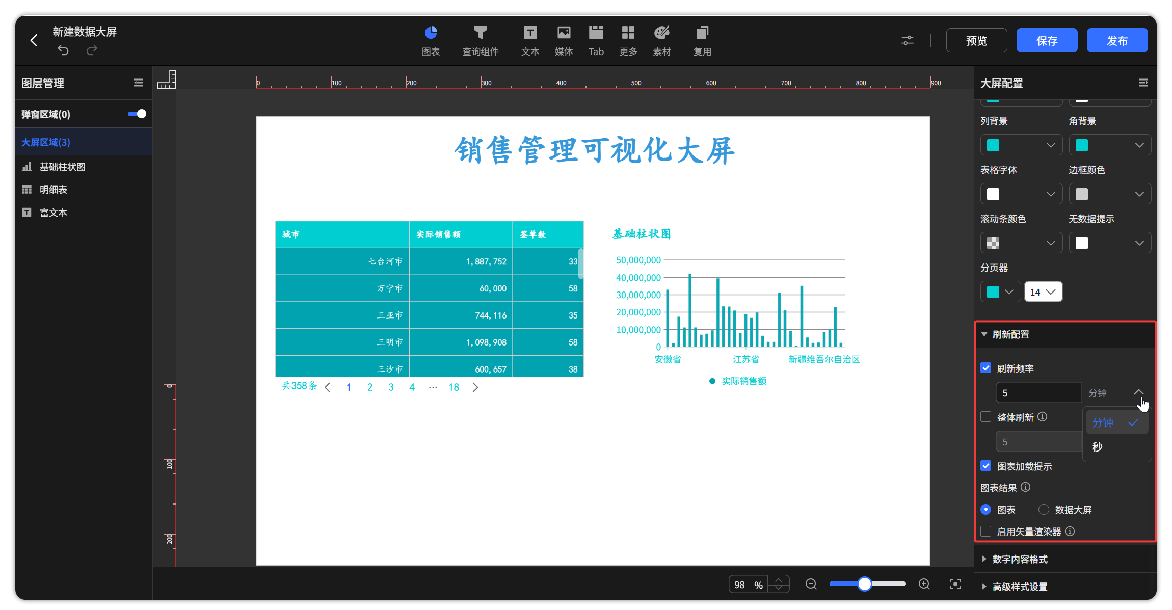Click the 复用 reuse tool
The width and height of the screenshot is (1172, 610).
[x=702, y=41]
